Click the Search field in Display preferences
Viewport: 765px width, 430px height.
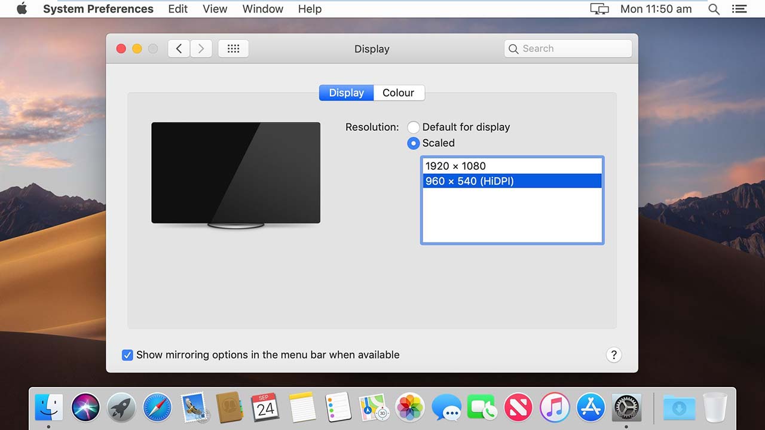coord(567,48)
